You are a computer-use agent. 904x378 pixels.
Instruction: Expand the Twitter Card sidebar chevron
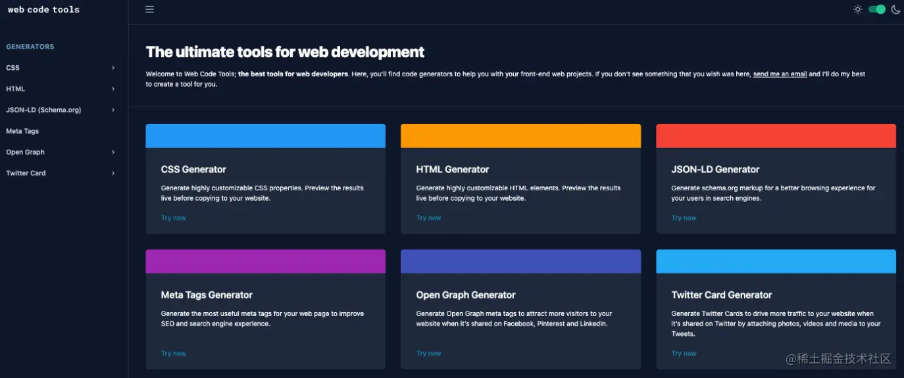113,173
